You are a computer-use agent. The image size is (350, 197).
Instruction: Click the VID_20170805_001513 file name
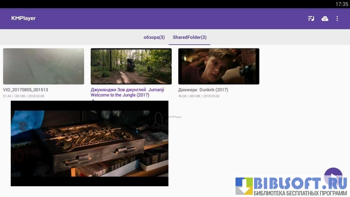25,90
